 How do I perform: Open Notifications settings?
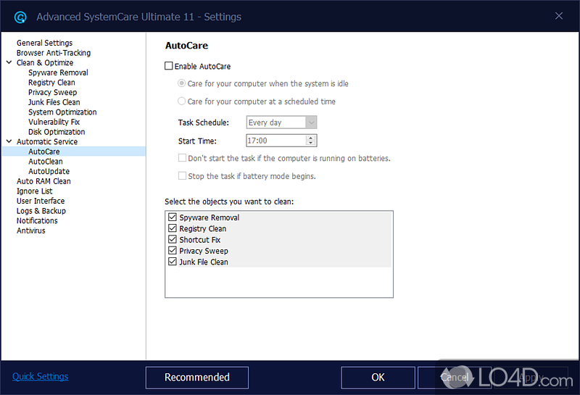[x=37, y=220]
